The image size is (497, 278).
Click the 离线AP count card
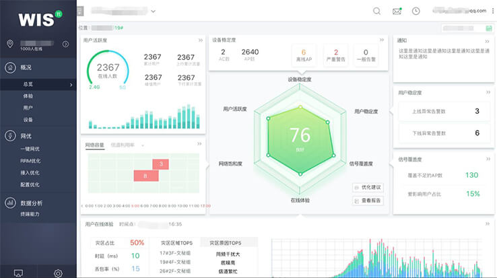(x=303, y=55)
